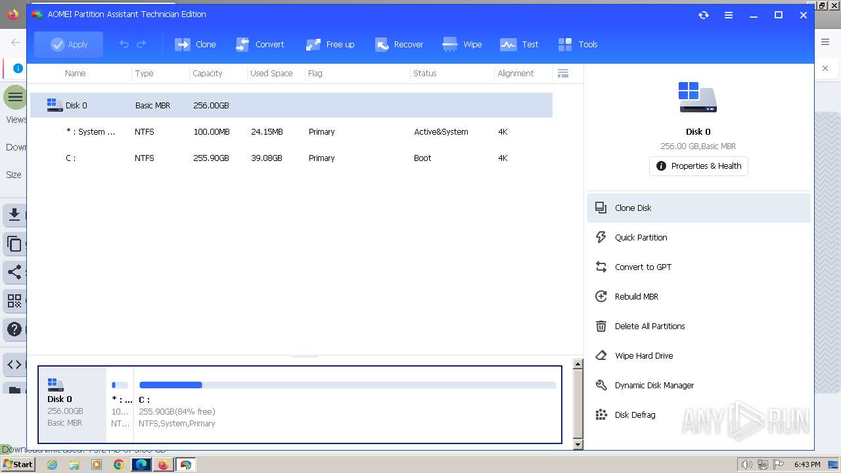Click Clone Disk in side panel
Screen dimensions: 841x473
698,208
